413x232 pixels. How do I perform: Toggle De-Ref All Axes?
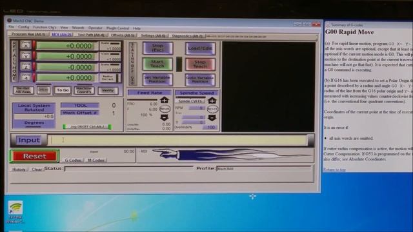point(23,90)
